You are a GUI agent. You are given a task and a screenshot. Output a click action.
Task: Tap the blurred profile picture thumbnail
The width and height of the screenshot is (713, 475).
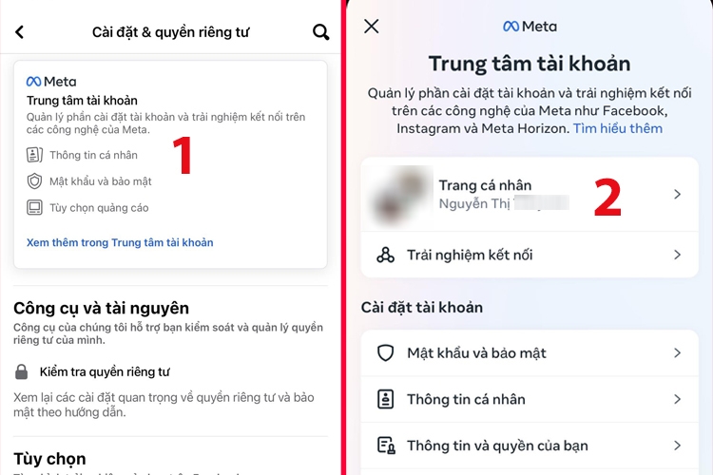pos(398,195)
